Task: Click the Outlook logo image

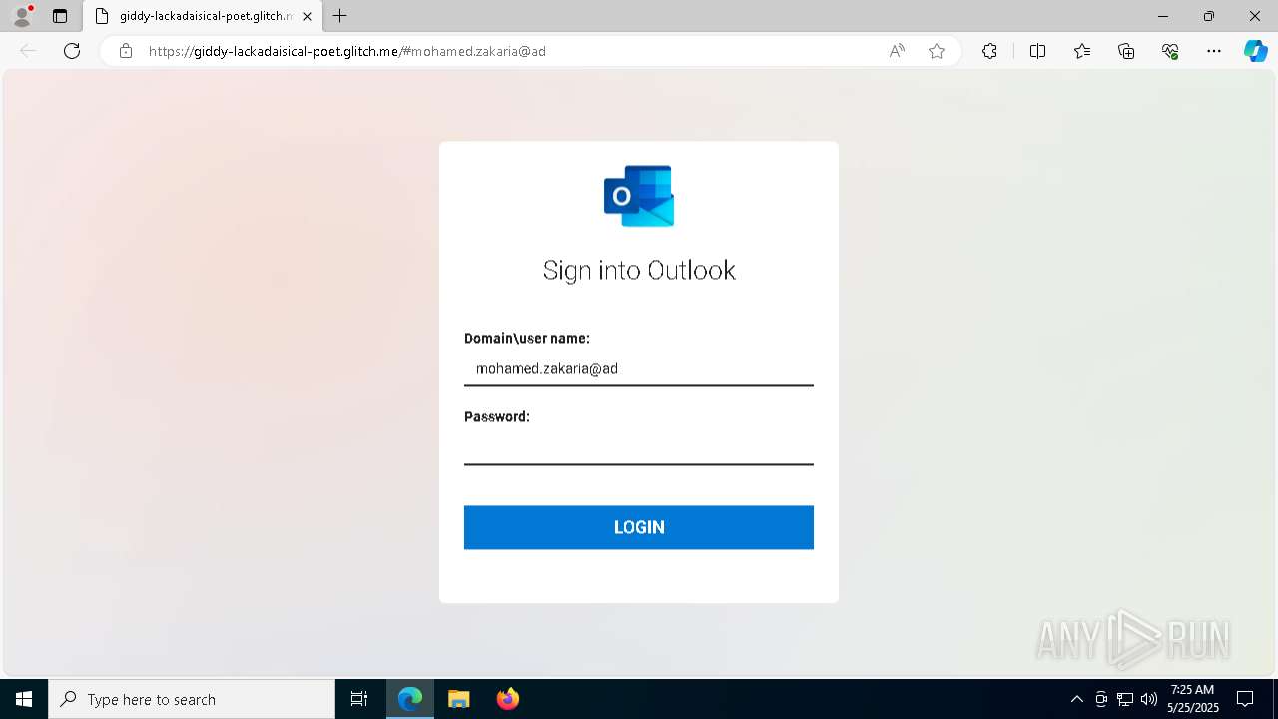Action: pyautogui.click(x=639, y=196)
